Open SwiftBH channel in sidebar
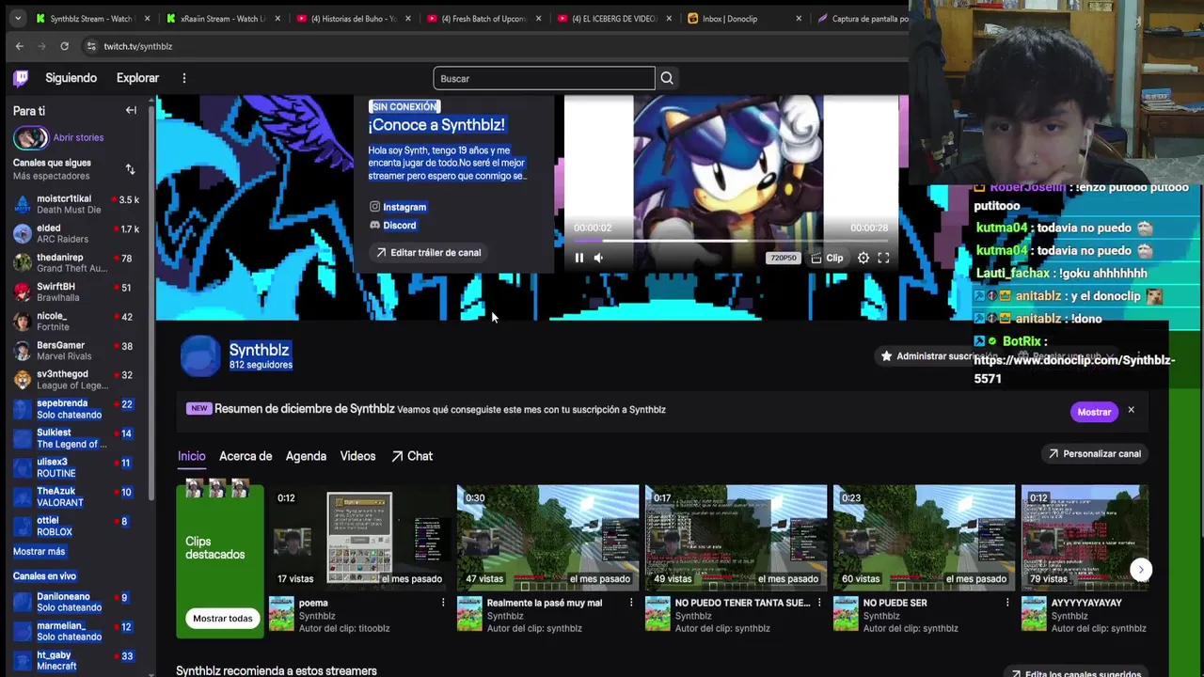Image resolution: width=1204 pixels, height=677 pixels. (77, 291)
